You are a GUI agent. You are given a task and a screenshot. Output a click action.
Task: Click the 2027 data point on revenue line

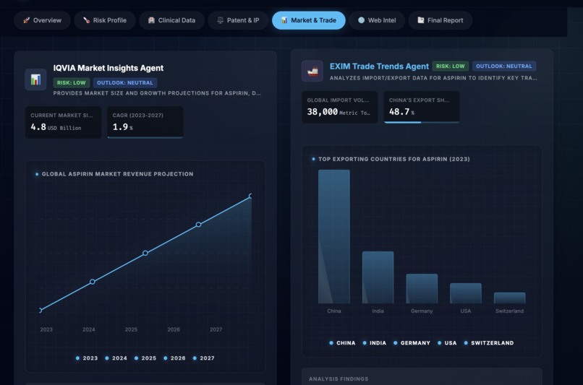(251, 196)
